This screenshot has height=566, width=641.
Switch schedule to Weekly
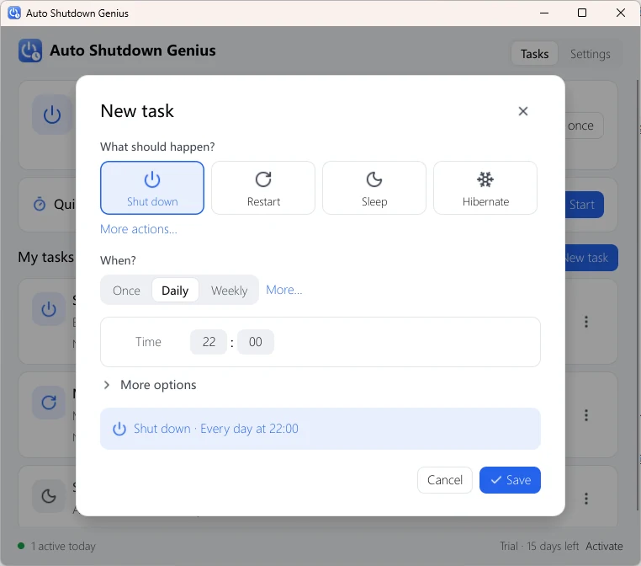(229, 291)
